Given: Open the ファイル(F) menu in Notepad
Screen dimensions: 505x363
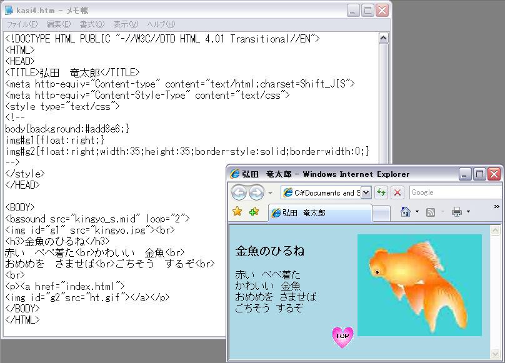Looking at the screenshot, I should coord(22,24).
